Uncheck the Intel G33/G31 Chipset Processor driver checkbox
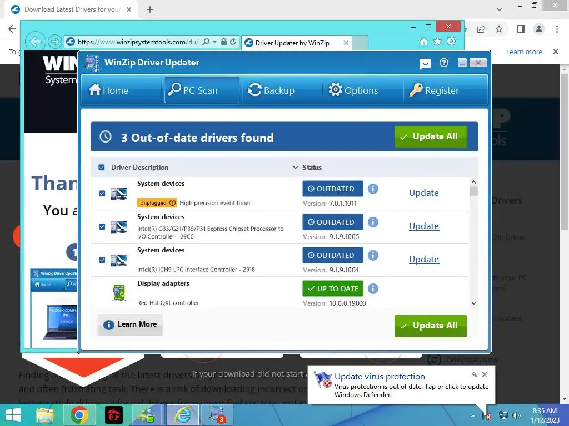This screenshot has width=569, height=426. (x=102, y=227)
